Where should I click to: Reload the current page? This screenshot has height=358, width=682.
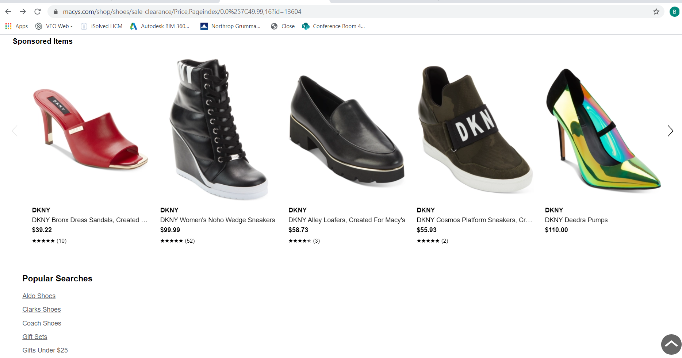tap(37, 12)
